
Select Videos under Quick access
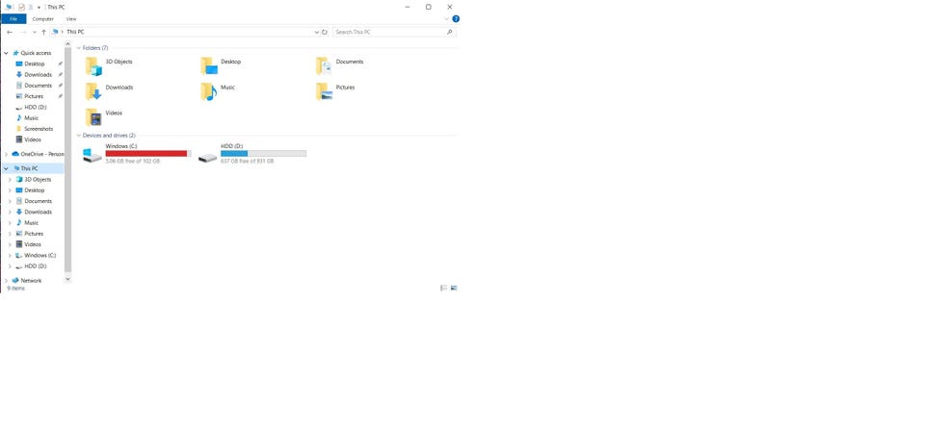point(33,139)
